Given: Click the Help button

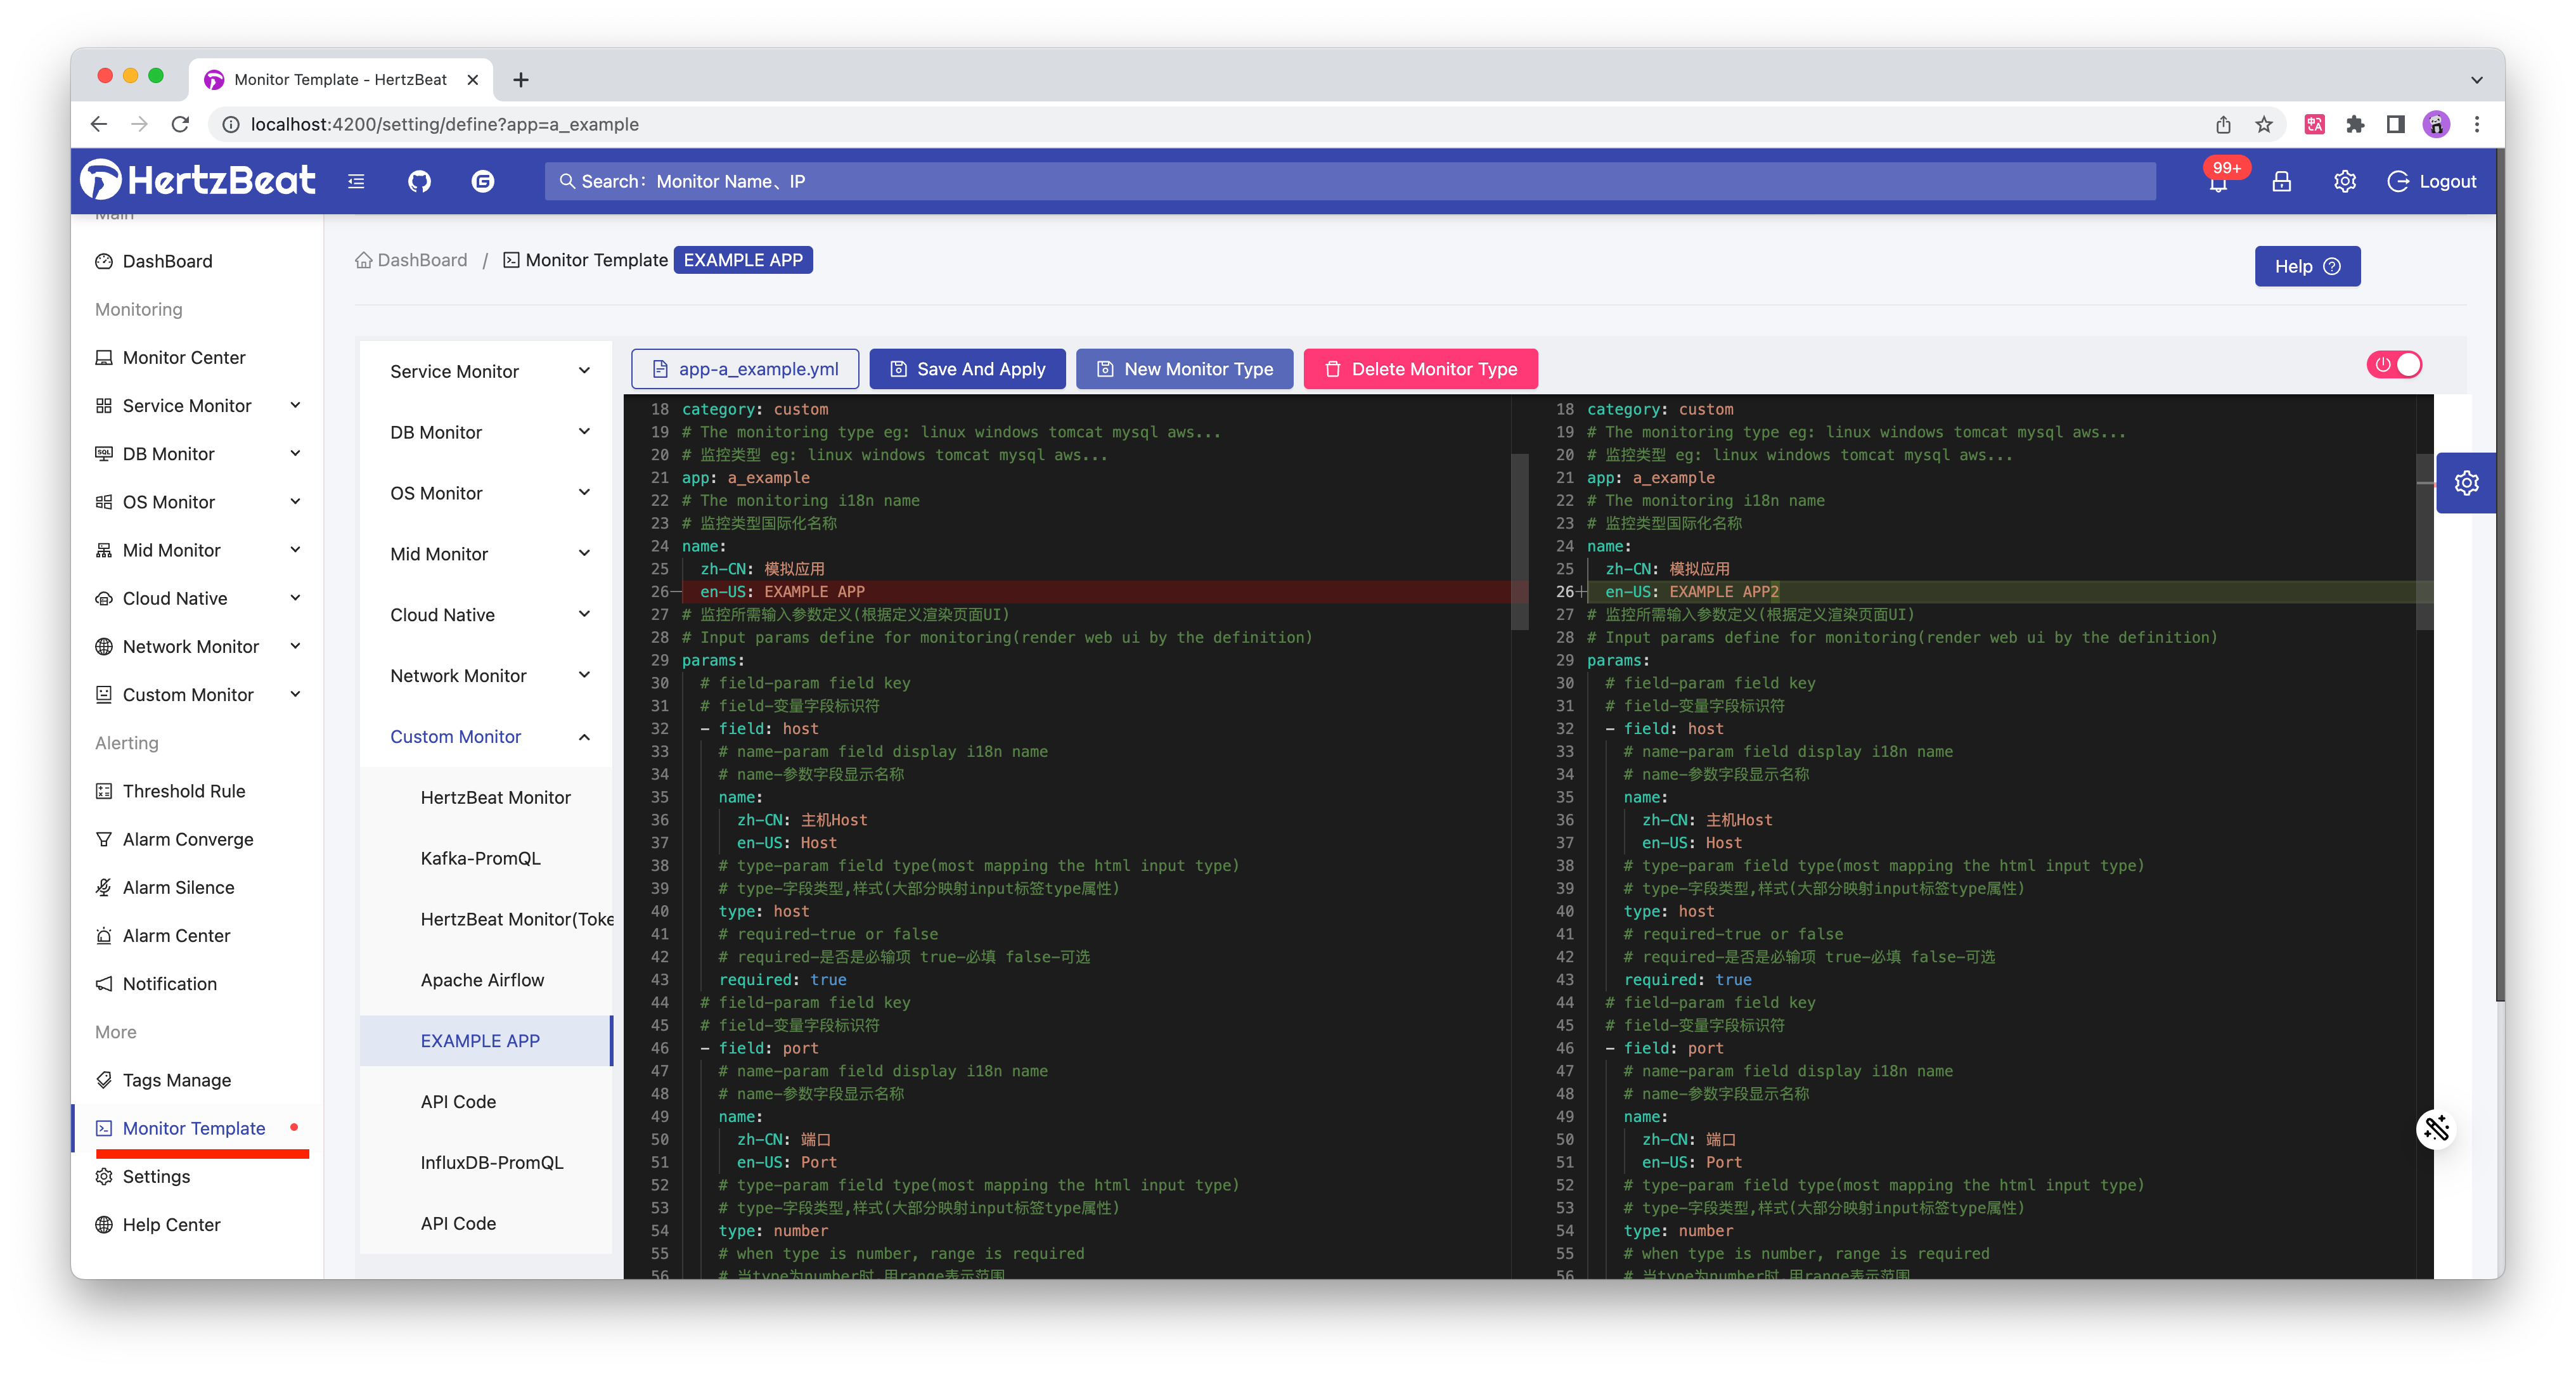Looking at the screenshot, I should (2307, 266).
